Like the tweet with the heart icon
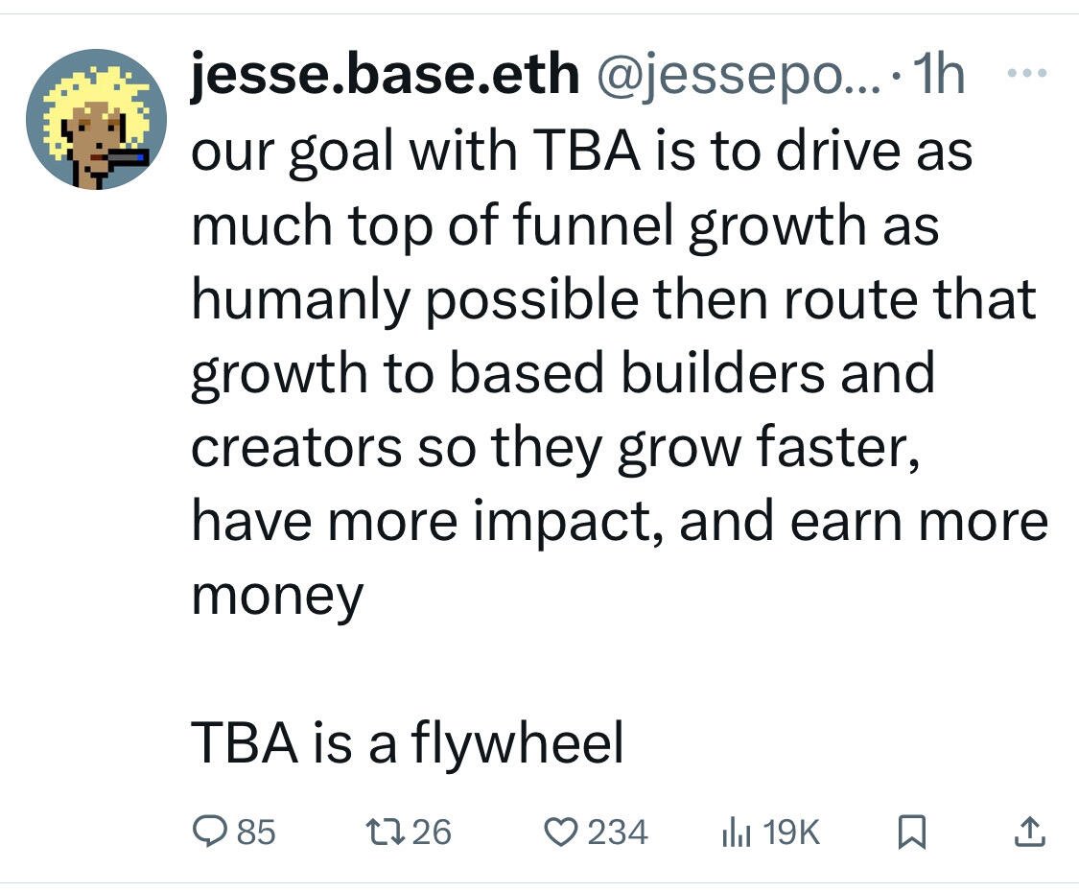The image size is (1079, 892). click(x=561, y=831)
